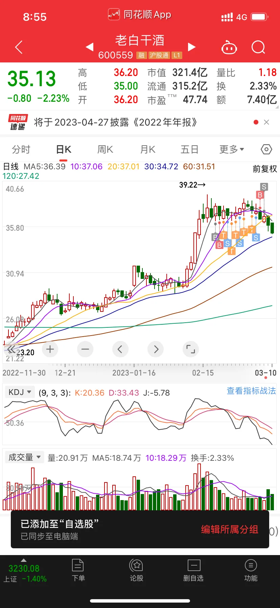
Task: Tap the 2023-01-16 date axis label
Action: coord(134,373)
